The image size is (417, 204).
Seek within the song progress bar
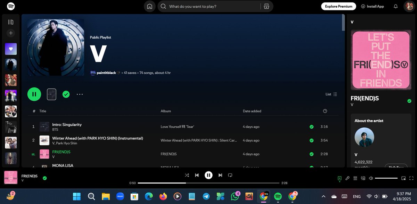tap(208, 183)
